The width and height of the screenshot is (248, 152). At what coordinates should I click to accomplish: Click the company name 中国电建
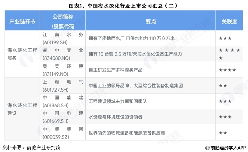(x=63, y=113)
